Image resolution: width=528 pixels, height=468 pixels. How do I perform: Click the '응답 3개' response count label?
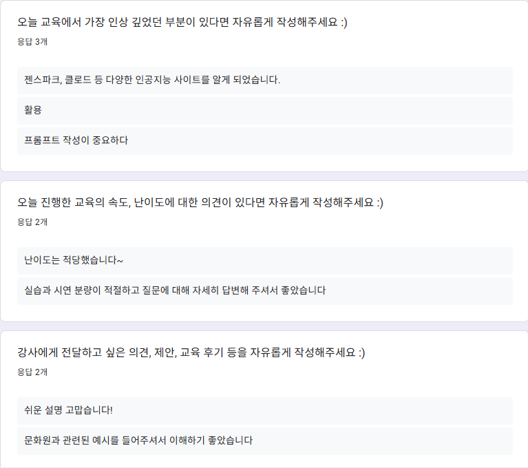coord(32,41)
